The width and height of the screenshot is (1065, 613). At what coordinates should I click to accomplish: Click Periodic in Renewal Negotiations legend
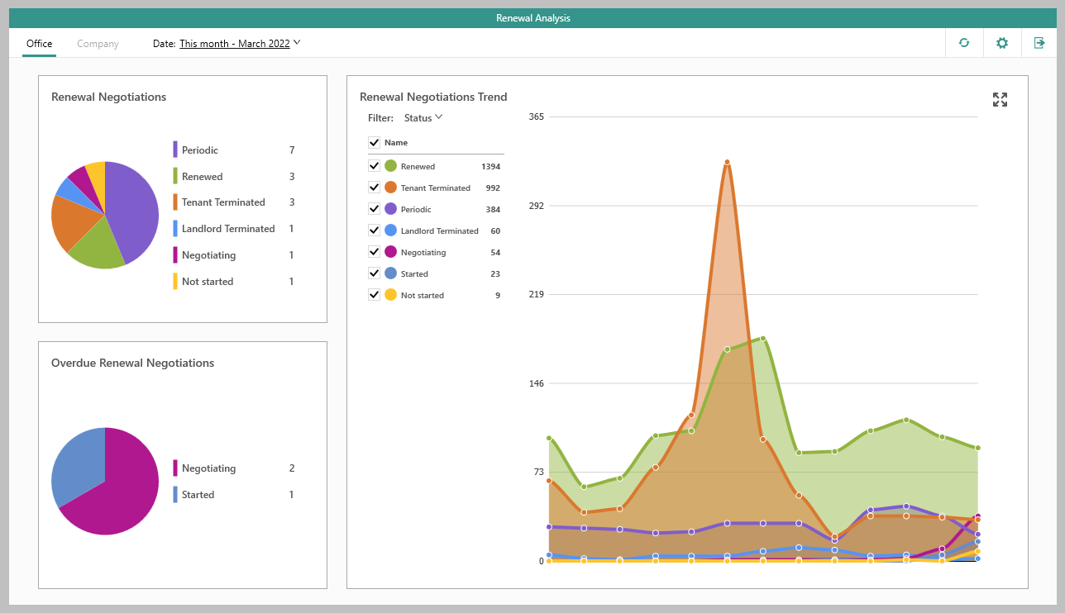coord(200,150)
